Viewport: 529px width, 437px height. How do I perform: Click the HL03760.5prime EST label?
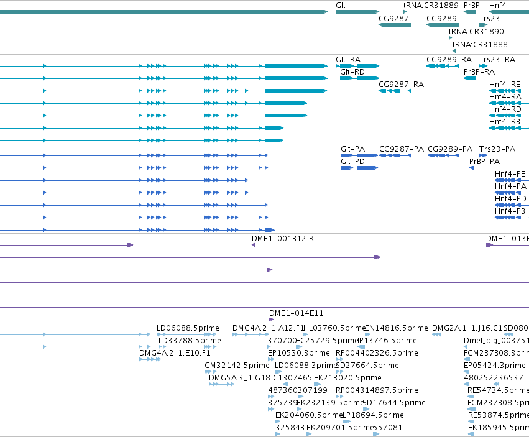[334, 328]
